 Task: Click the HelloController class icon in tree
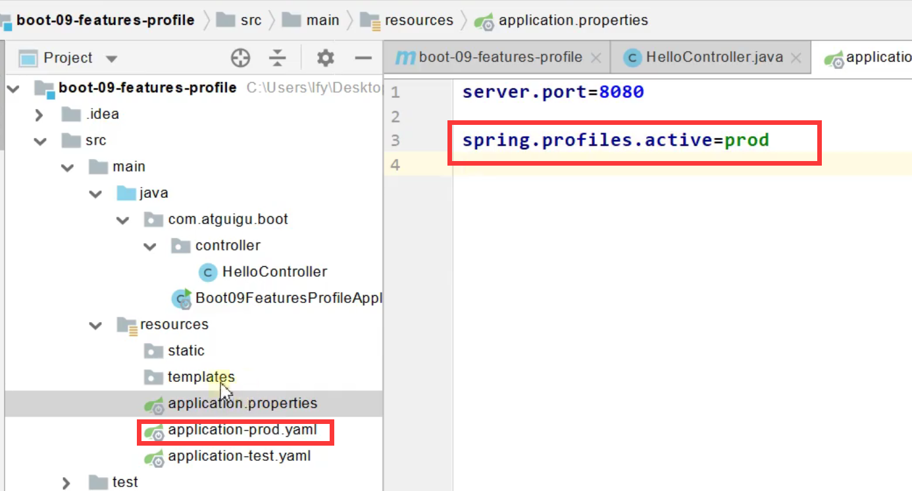click(208, 272)
